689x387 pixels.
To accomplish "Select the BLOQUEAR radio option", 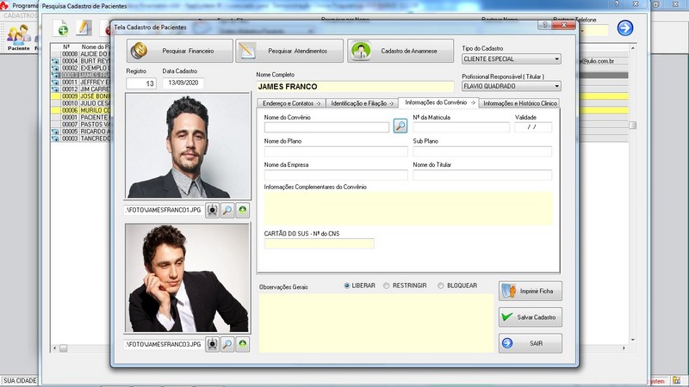I will point(441,286).
